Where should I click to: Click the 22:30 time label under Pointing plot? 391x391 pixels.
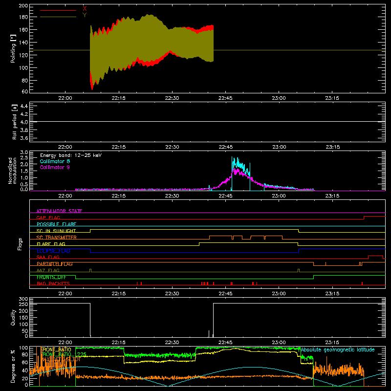point(172,98)
